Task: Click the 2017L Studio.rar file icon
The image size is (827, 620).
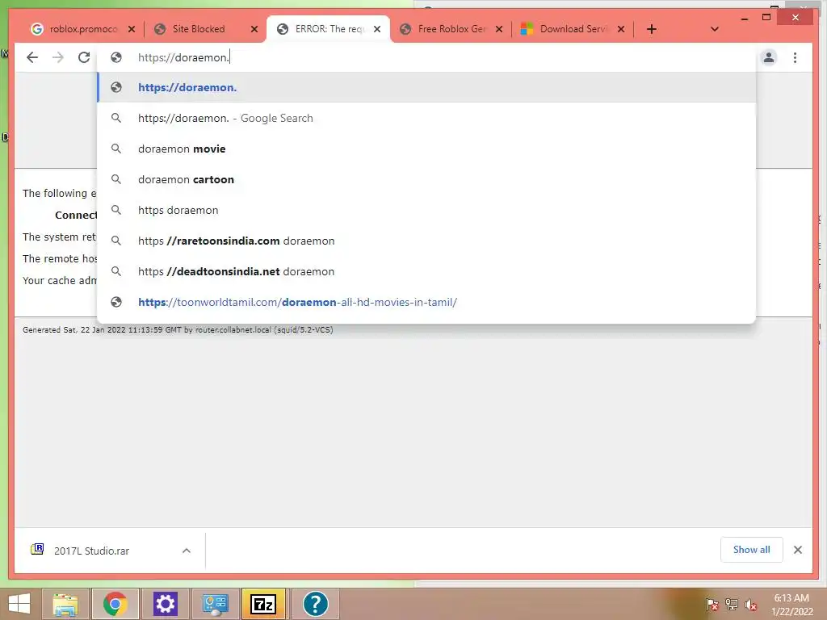Action: pyautogui.click(x=37, y=549)
